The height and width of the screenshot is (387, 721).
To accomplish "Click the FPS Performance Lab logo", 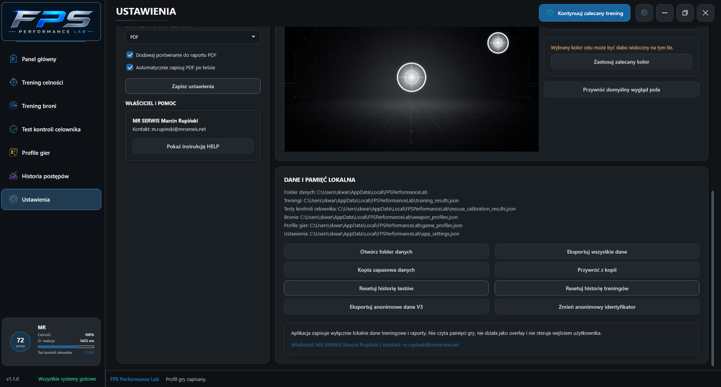I will pos(51,22).
